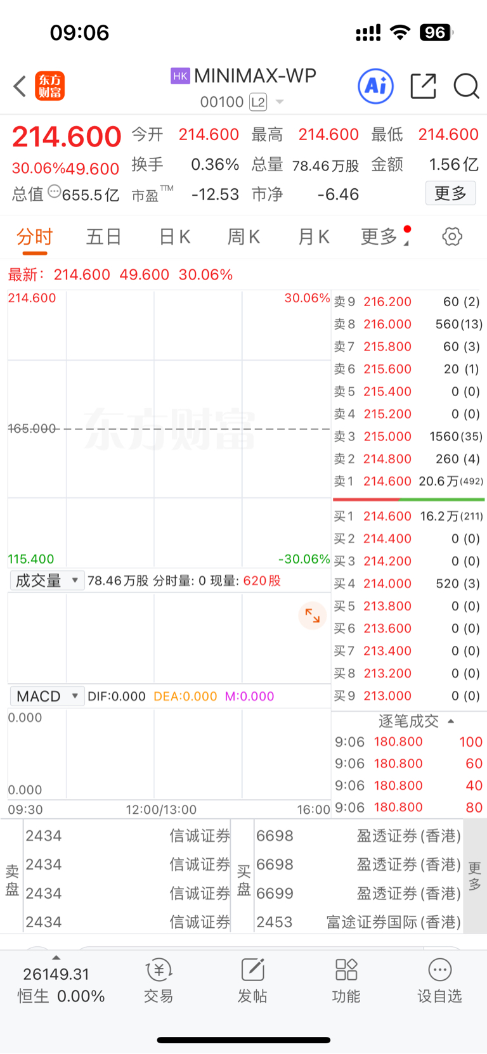Tap inside the 分时 price chart area
487x1054 pixels.
click(x=169, y=428)
